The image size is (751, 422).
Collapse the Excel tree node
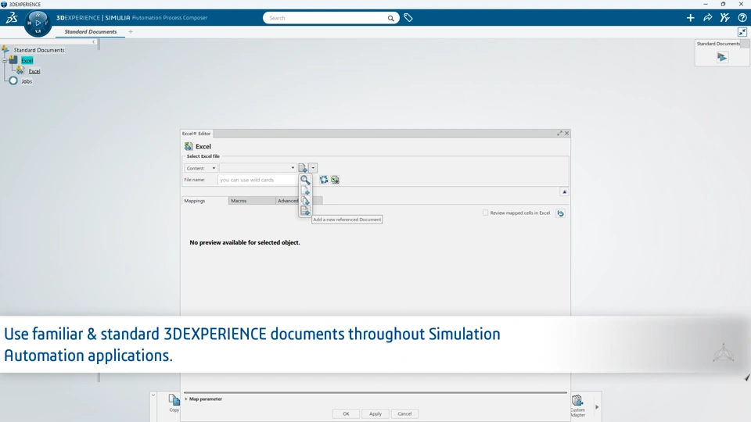pyautogui.click(x=5, y=61)
